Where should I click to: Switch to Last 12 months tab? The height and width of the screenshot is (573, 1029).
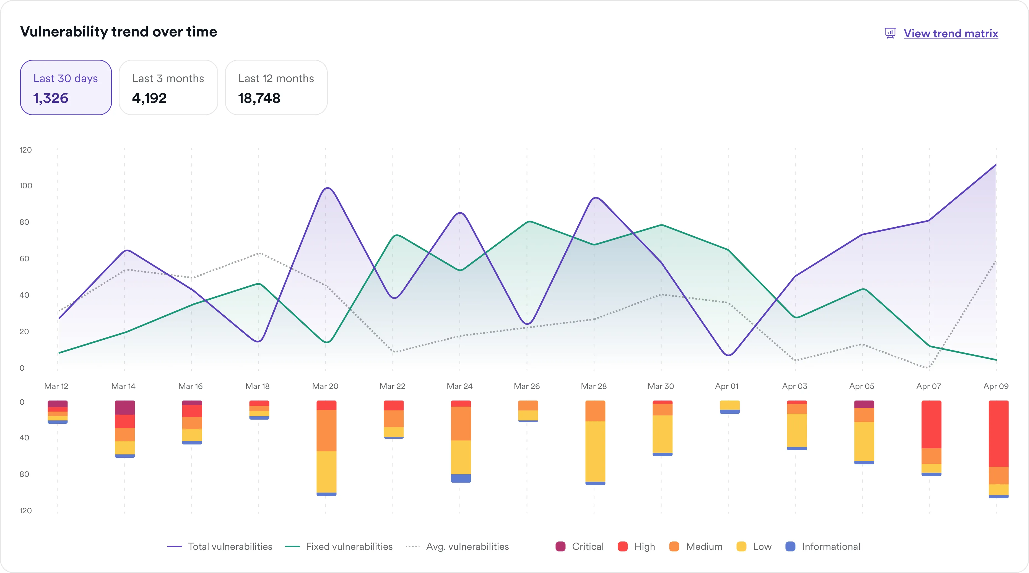click(x=276, y=87)
